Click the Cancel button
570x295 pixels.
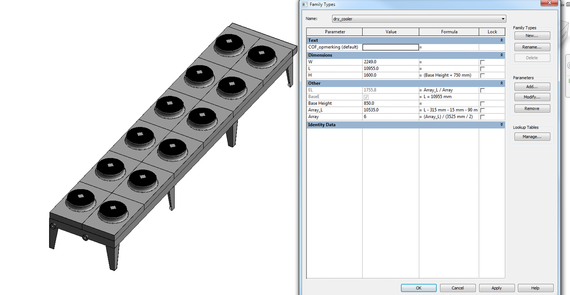click(458, 288)
